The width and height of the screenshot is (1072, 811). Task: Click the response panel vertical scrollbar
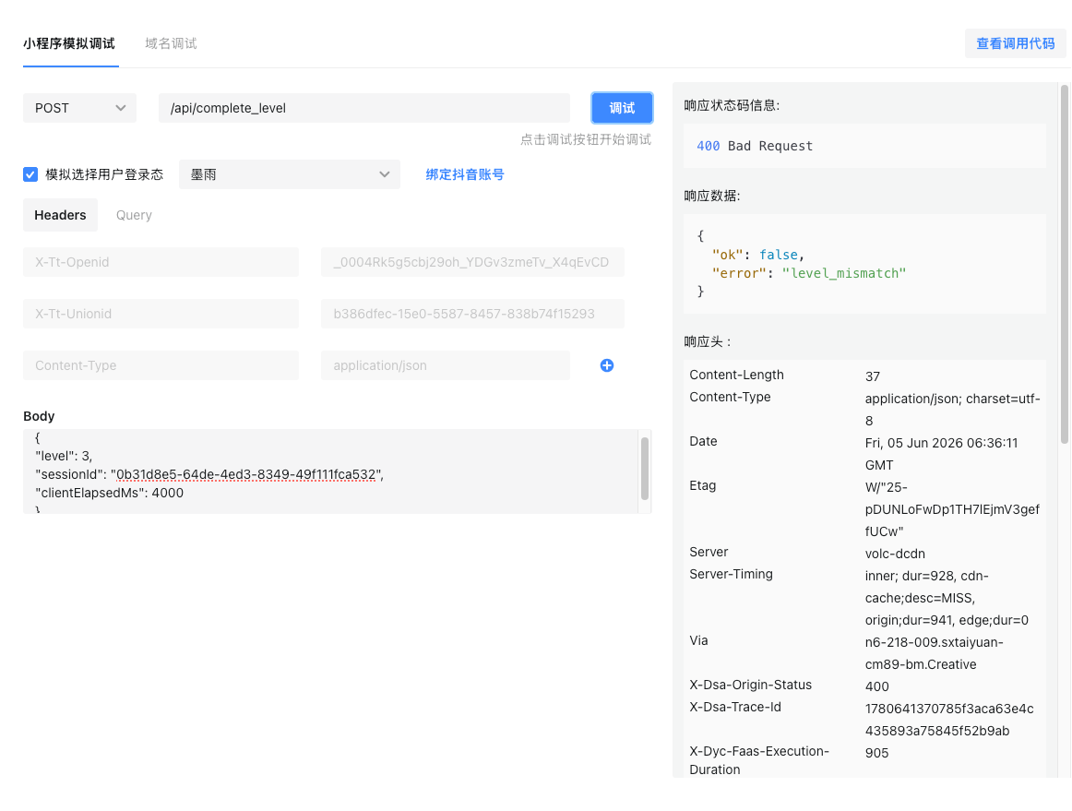point(1065,264)
